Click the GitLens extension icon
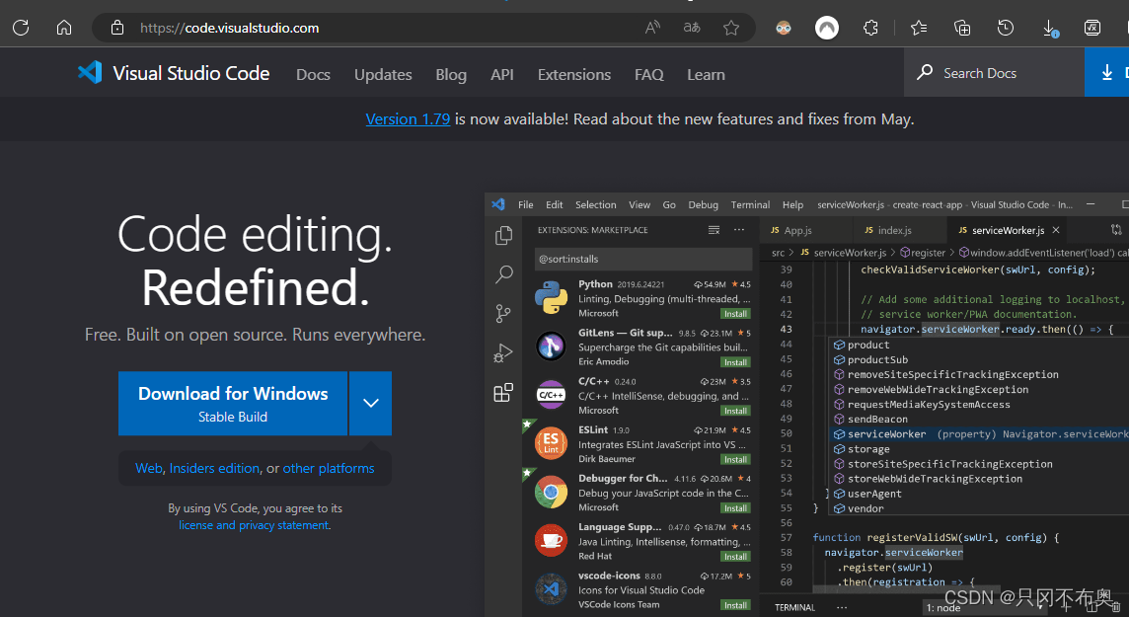 [x=551, y=347]
